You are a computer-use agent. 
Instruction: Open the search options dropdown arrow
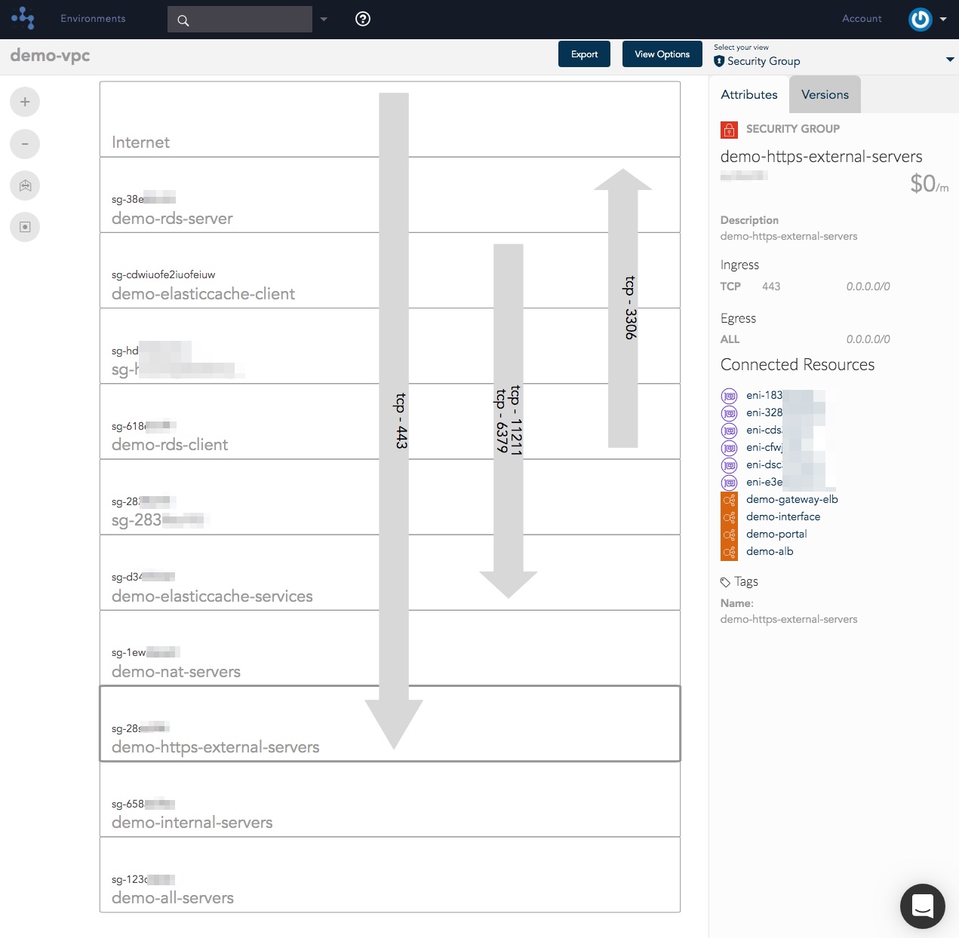point(324,20)
